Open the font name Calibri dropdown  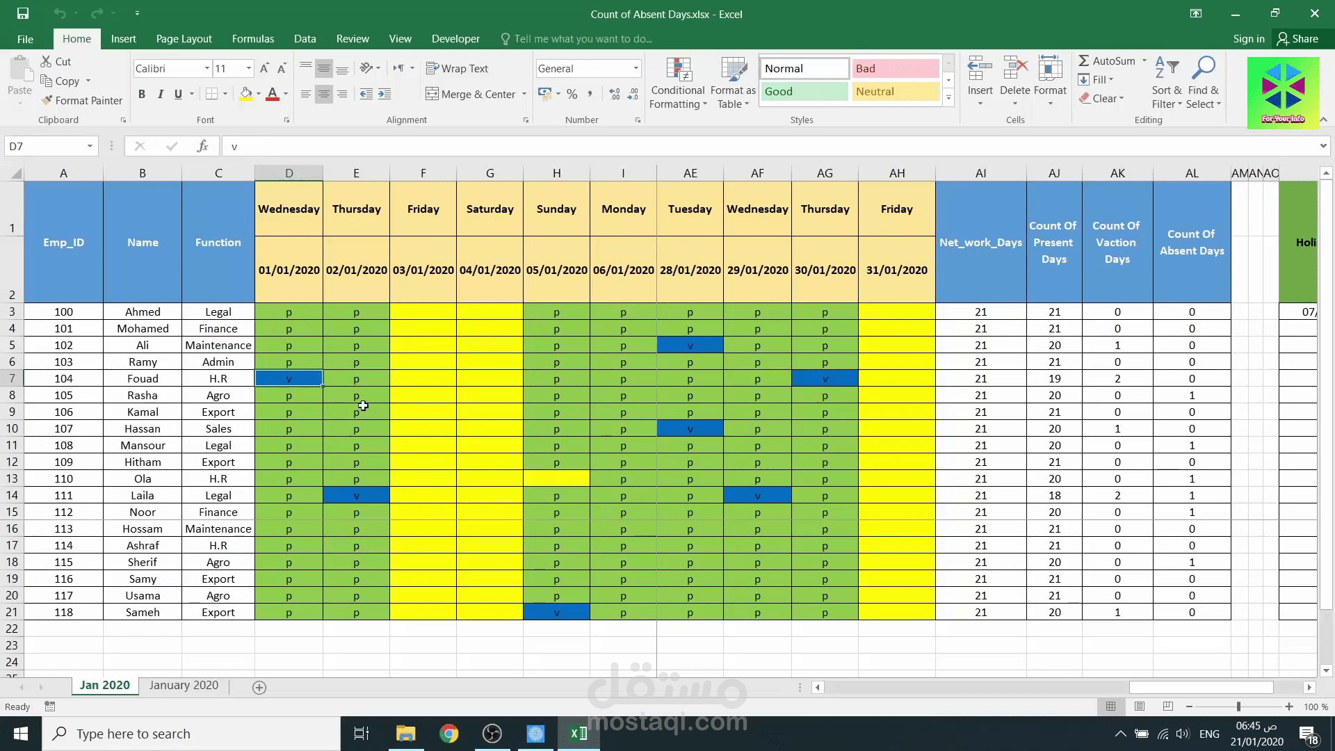(207, 68)
